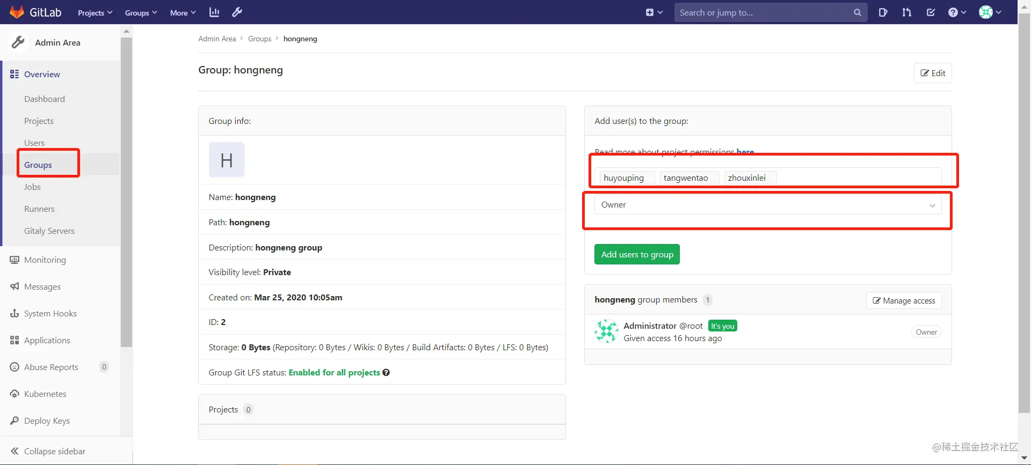1031x465 pixels.
Task: Click the Admin Area wrench sidebar icon
Action: [x=18, y=42]
